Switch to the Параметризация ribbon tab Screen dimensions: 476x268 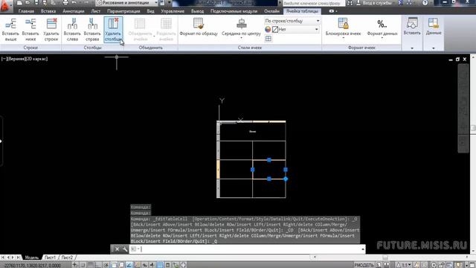click(x=123, y=11)
